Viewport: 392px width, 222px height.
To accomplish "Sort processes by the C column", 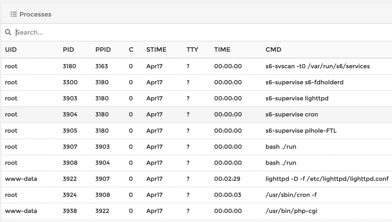I will tap(131, 50).
